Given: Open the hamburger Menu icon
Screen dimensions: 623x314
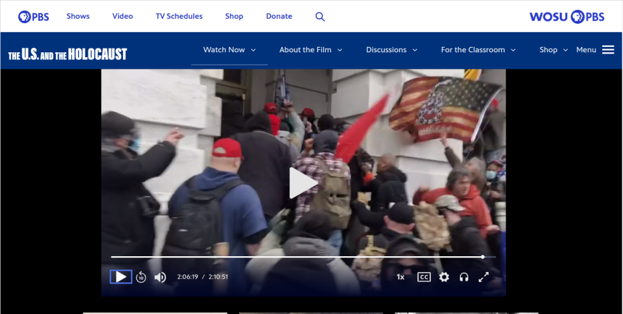Looking at the screenshot, I should pyautogui.click(x=608, y=50).
